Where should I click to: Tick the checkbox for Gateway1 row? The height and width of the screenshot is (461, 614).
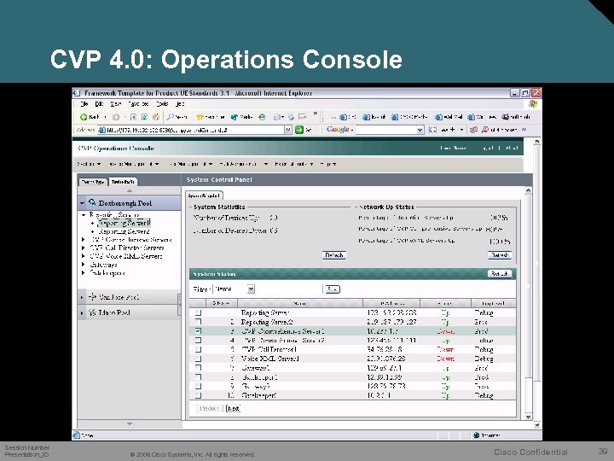(x=198, y=368)
